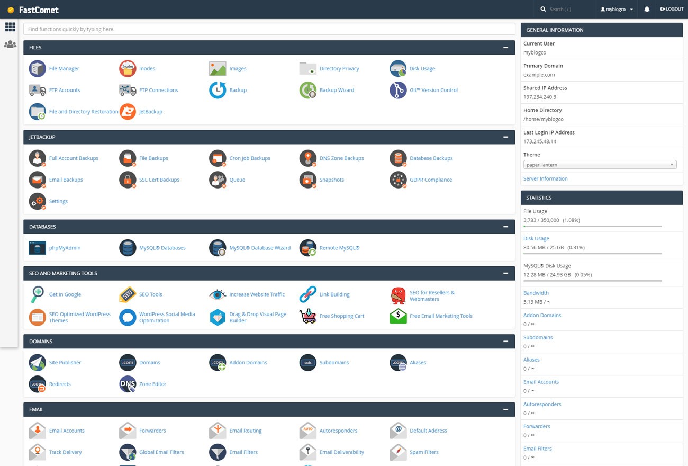Collapse the JetBackup section

(x=505, y=137)
